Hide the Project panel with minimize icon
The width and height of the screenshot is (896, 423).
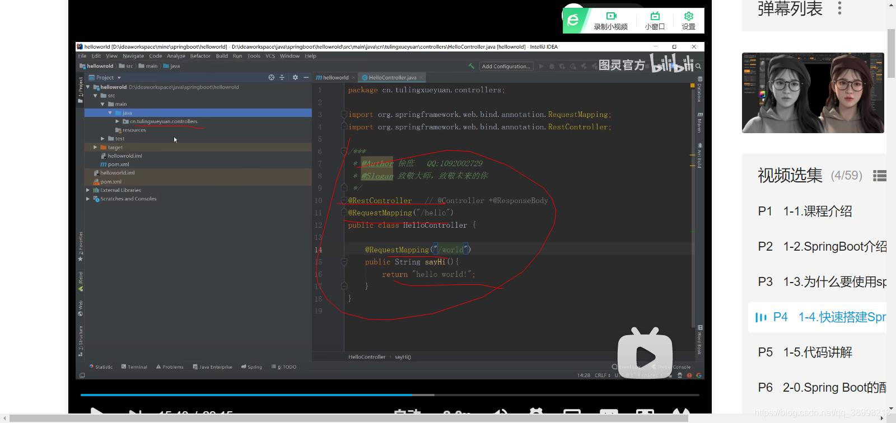coord(306,77)
